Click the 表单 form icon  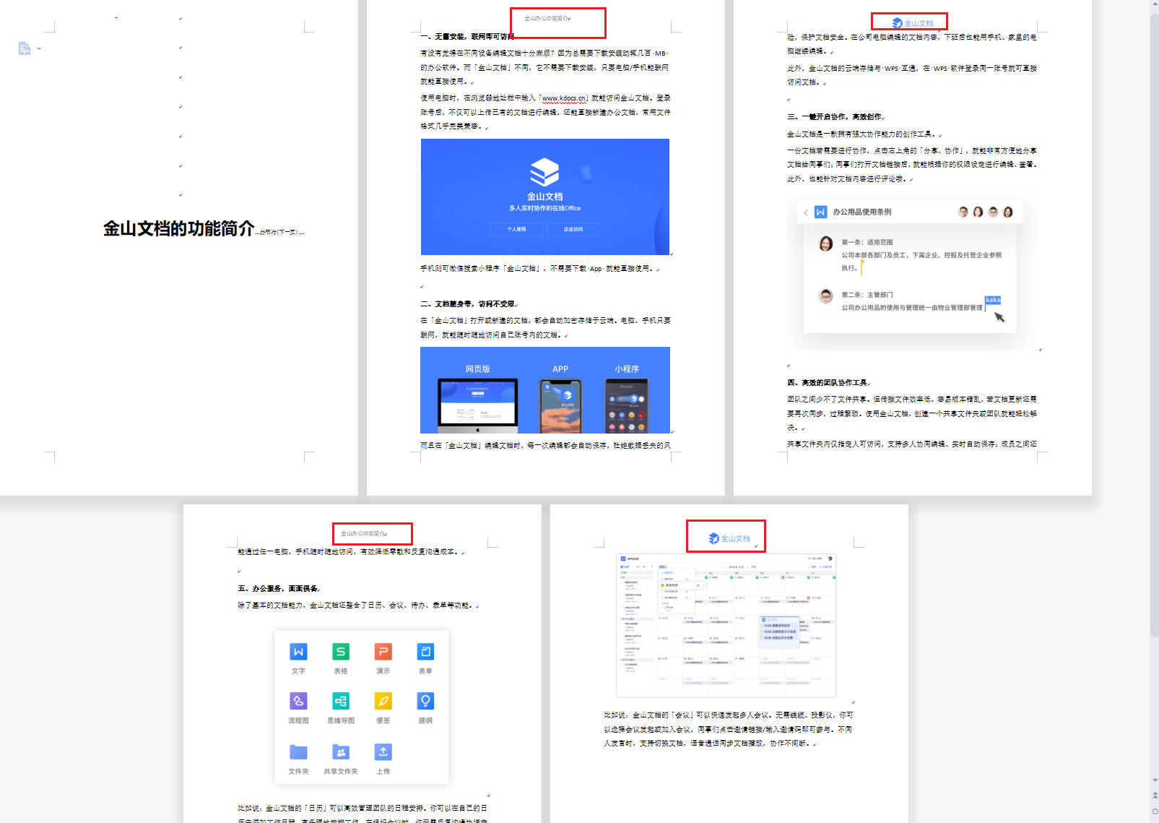coord(425,652)
